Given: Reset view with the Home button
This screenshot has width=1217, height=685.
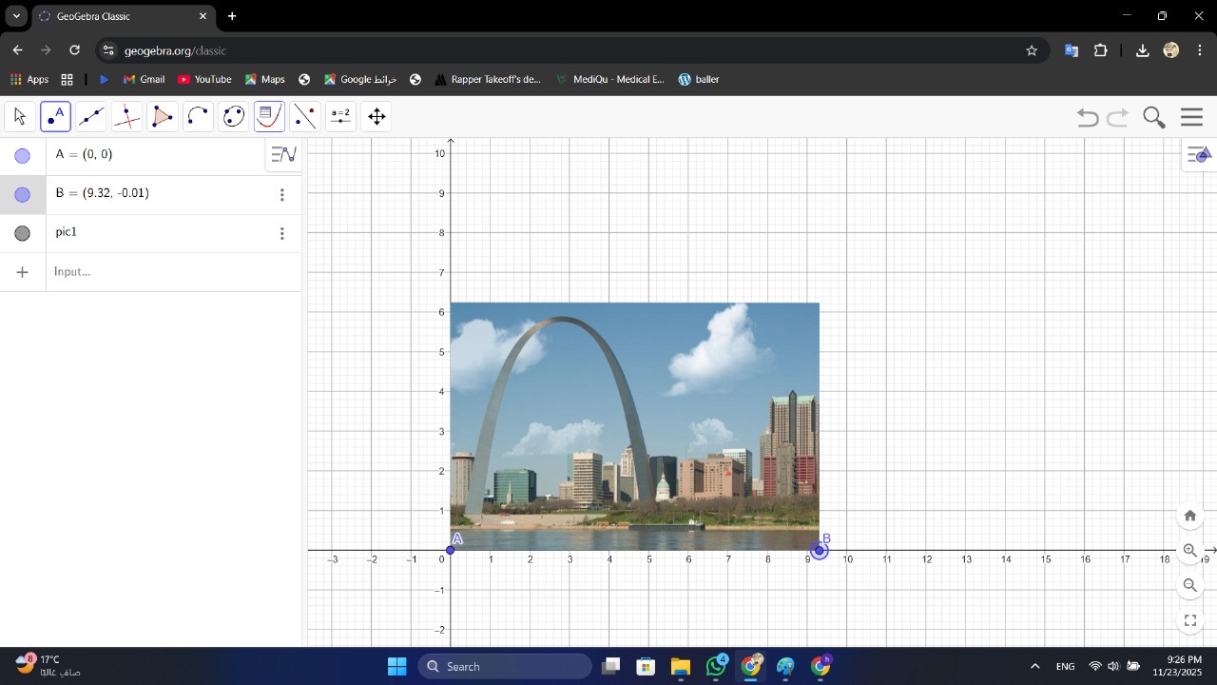Looking at the screenshot, I should pos(1190,516).
